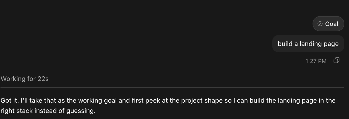The width and height of the screenshot is (349, 119).
Task: Copy the message with the copy icon
Action: point(336,61)
